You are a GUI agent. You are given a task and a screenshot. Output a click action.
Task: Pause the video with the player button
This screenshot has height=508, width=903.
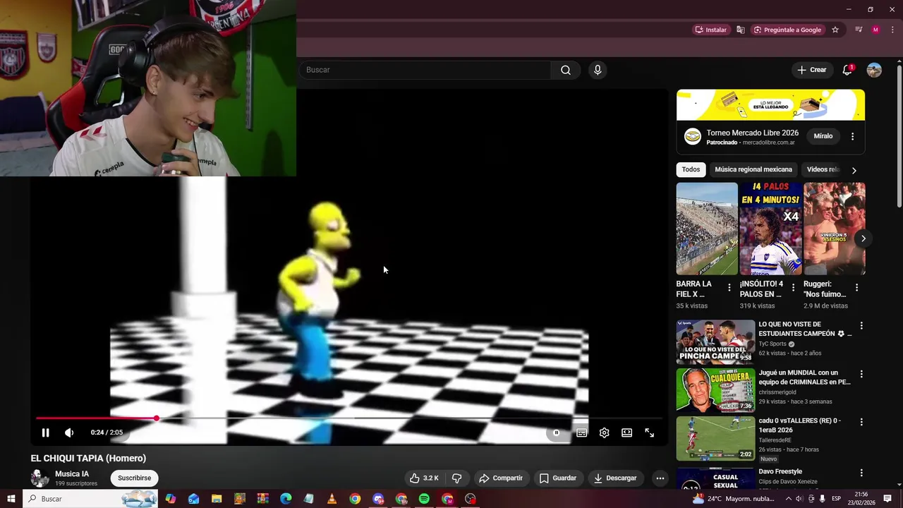pyautogui.click(x=45, y=433)
